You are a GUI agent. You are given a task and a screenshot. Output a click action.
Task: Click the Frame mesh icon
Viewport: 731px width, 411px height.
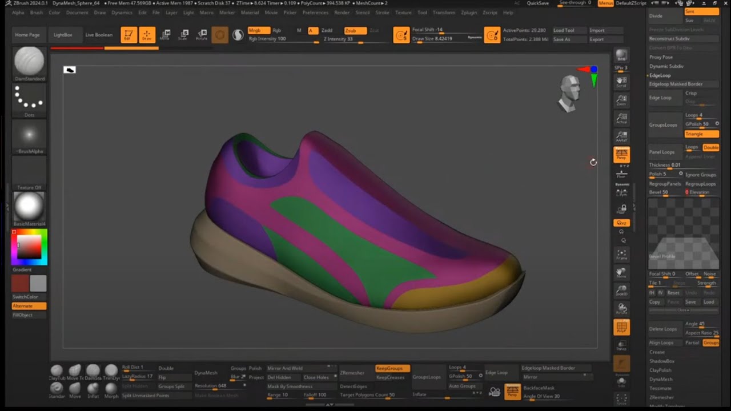[x=621, y=254]
